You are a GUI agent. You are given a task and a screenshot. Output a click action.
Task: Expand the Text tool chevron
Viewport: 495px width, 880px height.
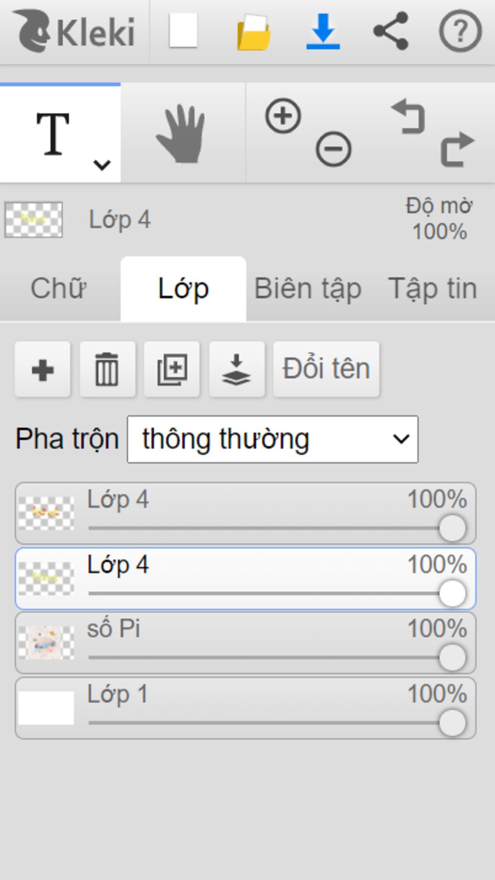(102, 165)
